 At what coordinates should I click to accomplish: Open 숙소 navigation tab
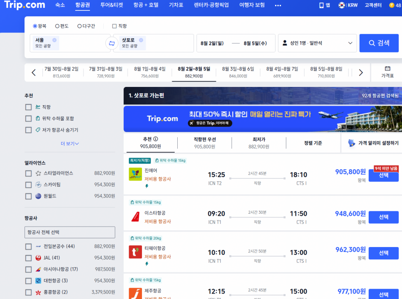coord(60,5)
